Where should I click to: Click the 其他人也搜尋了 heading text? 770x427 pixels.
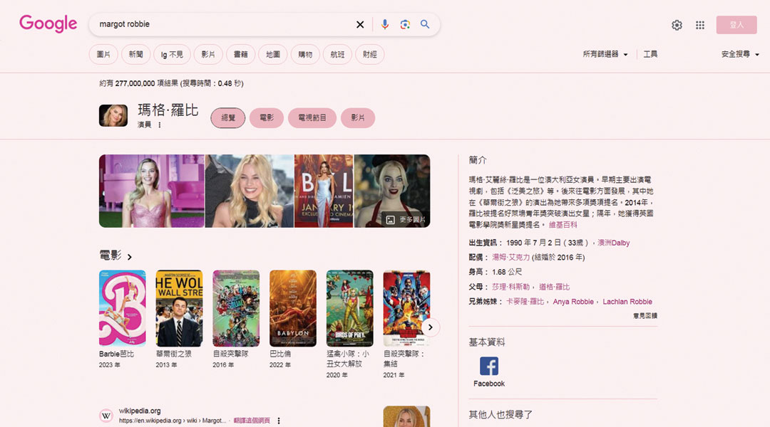pyautogui.click(x=500, y=415)
